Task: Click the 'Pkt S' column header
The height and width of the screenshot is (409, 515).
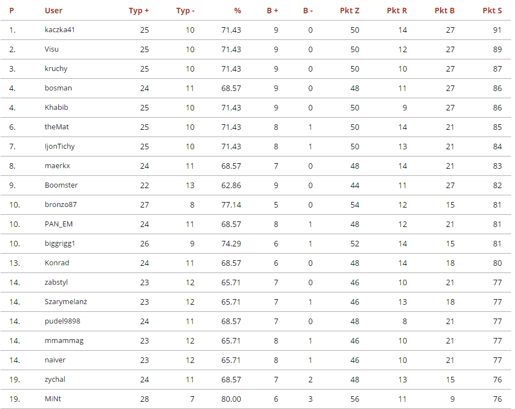Action: click(492, 11)
